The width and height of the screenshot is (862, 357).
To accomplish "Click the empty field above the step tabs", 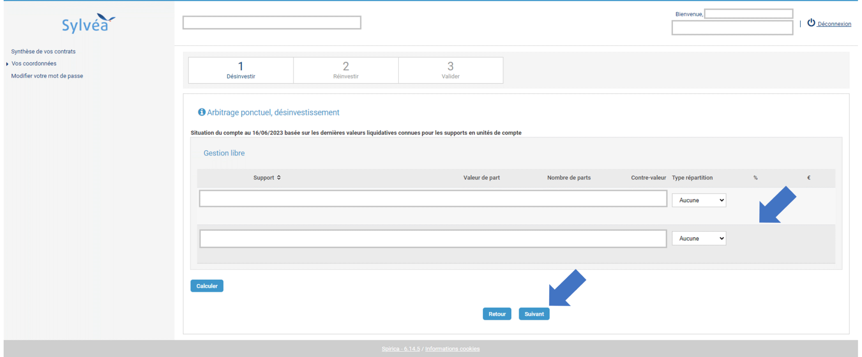I will pyautogui.click(x=272, y=23).
